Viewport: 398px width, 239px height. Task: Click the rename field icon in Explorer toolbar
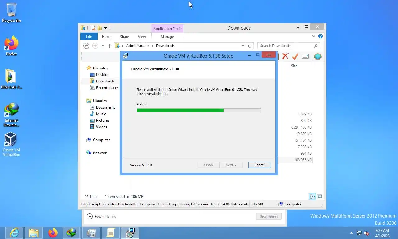click(x=305, y=56)
